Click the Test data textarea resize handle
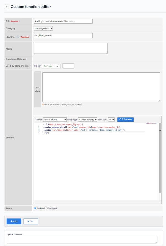Viewport: 166px width, 246px height. pos(159,101)
